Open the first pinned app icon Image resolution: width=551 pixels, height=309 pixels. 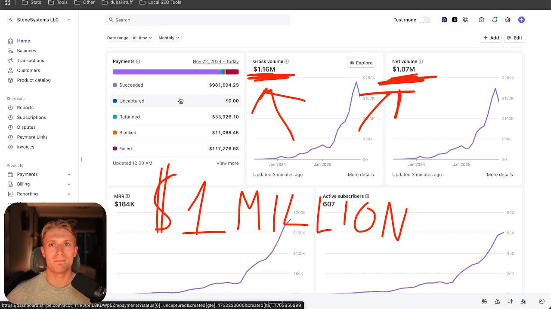pos(444,20)
